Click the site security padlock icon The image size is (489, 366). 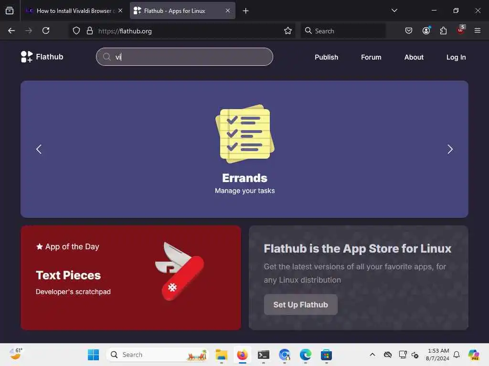pos(90,30)
